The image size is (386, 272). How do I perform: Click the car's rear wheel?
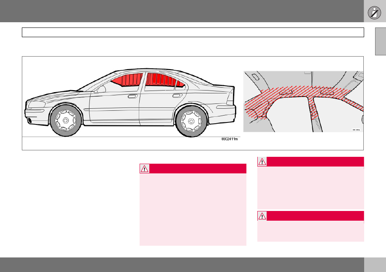point(191,121)
